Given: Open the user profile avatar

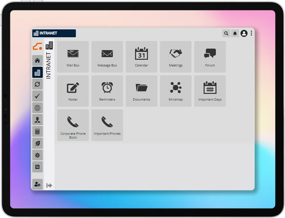Looking at the screenshot, I should (x=244, y=33).
